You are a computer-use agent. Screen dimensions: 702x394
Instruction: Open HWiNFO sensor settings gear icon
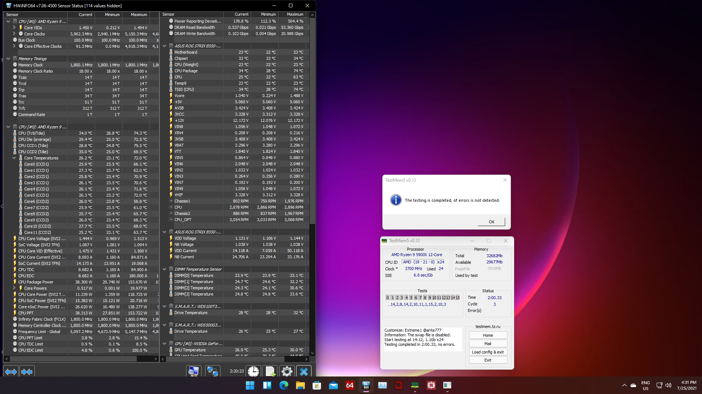coord(287,371)
